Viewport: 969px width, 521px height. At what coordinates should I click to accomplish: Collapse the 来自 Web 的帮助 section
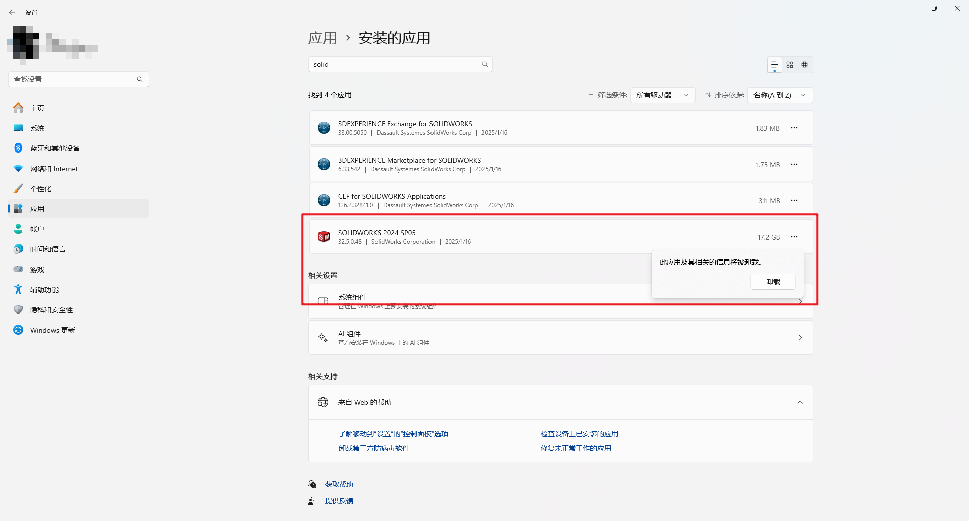tap(800, 402)
